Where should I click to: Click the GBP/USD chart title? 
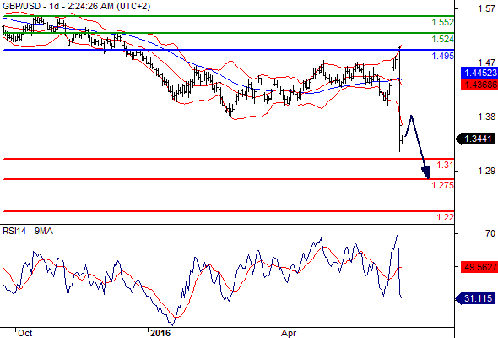click(76, 6)
